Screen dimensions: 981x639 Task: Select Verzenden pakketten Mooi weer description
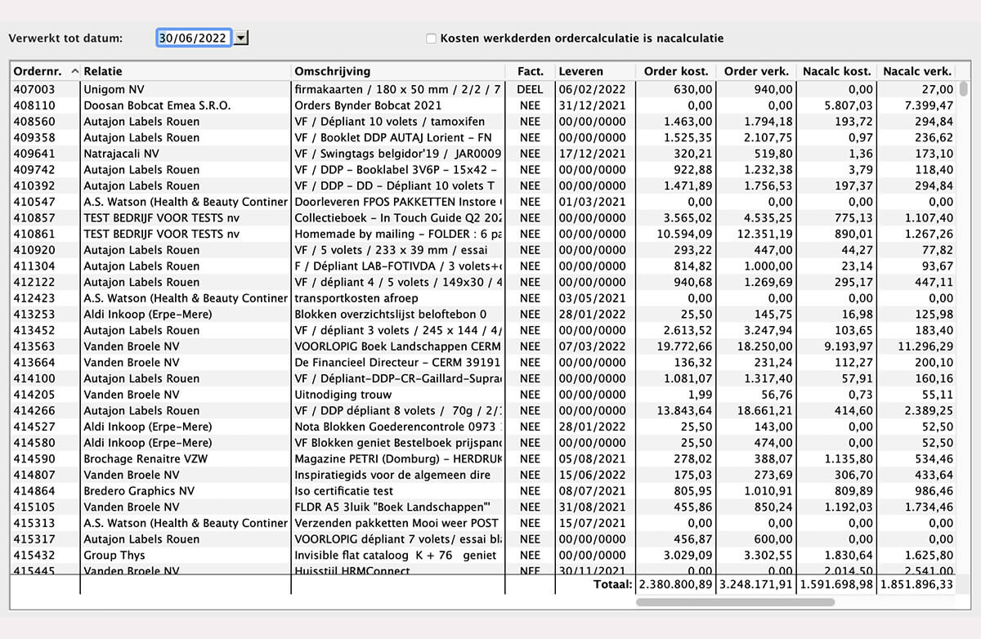point(398,523)
